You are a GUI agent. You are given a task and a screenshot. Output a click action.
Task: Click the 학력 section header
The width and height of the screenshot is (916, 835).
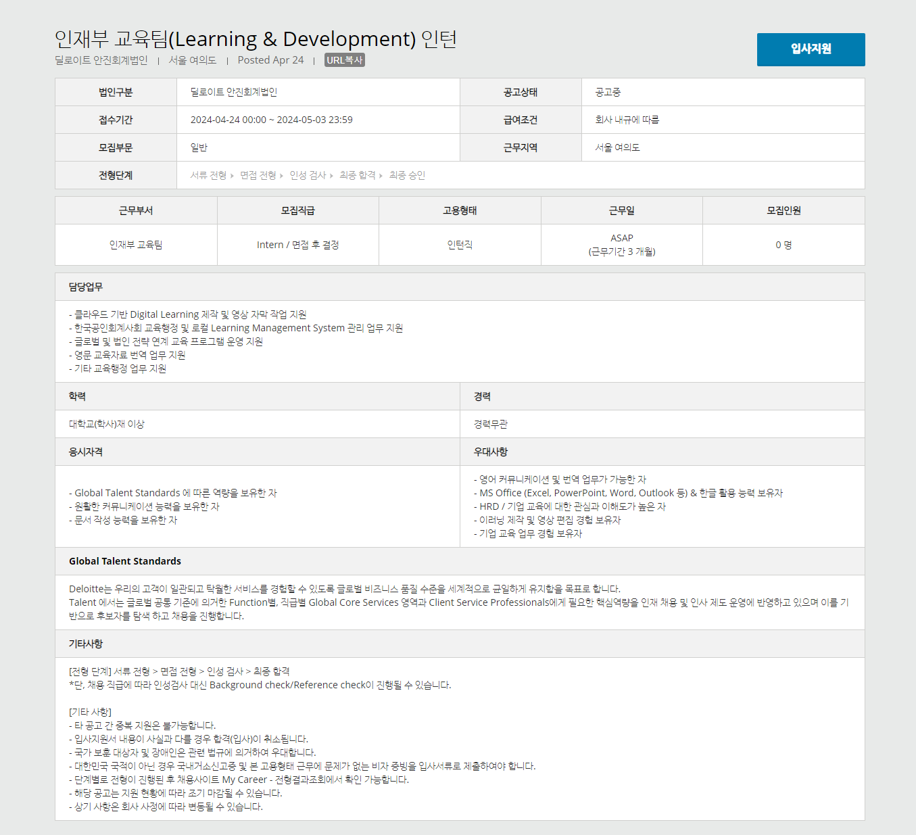258,396
